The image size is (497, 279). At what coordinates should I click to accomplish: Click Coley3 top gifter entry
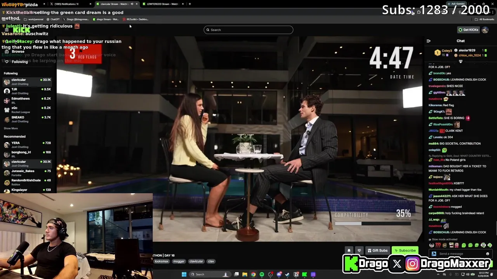tap(444, 53)
